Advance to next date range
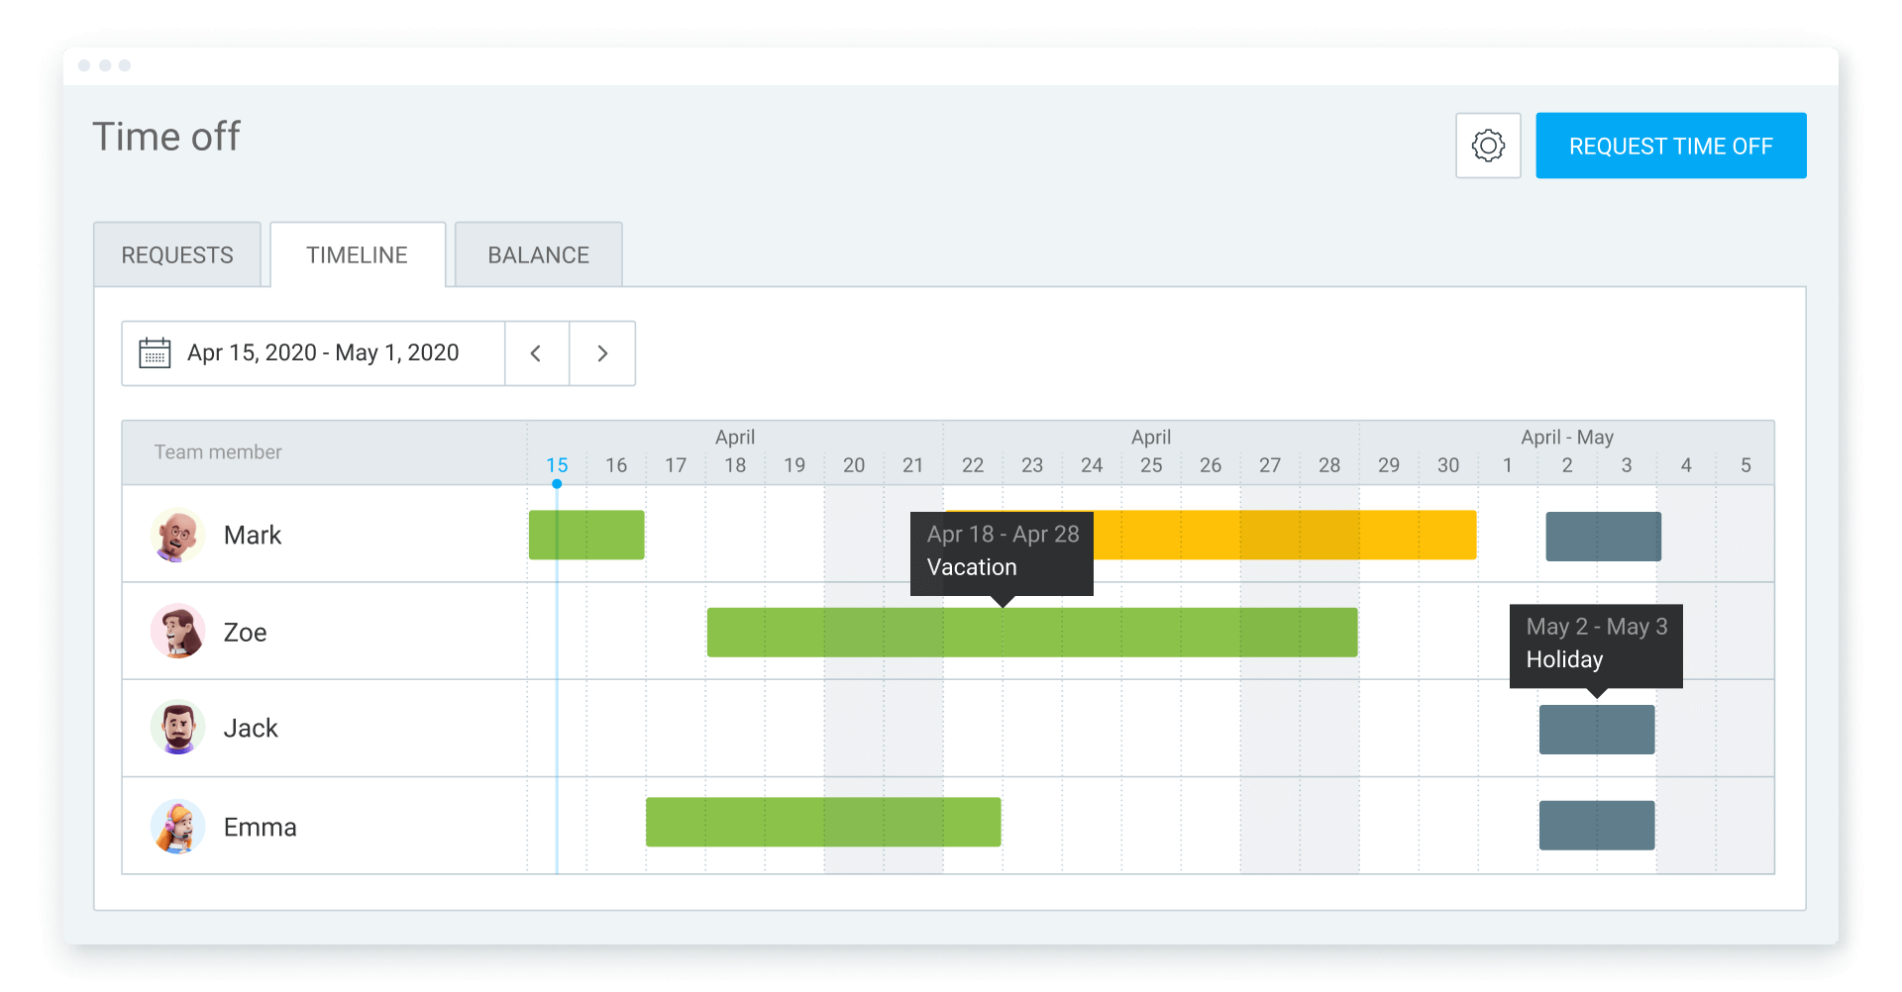The width and height of the screenshot is (1902, 992). [x=602, y=353]
